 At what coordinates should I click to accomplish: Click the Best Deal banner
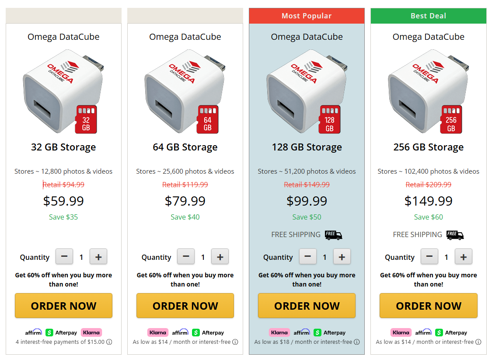pyautogui.click(x=428, y=15)
